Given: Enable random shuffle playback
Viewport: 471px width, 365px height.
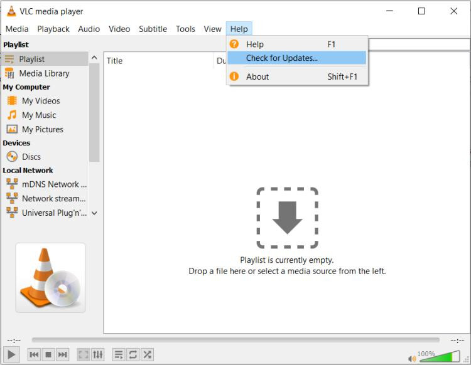Looking at the screenshot, I should [147, 354].
